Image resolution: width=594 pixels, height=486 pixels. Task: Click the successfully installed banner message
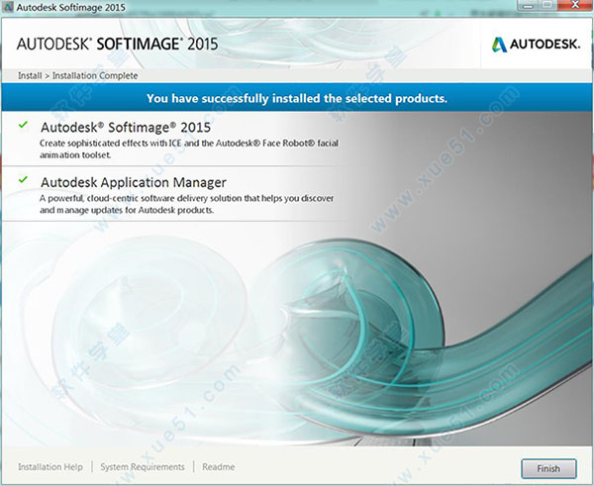(x=297, y=99)
